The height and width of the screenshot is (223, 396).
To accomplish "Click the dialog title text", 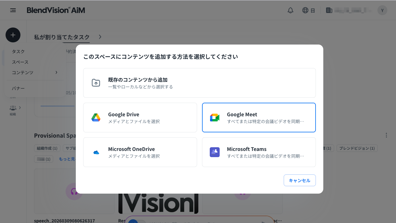I will [x=161, y=57].
